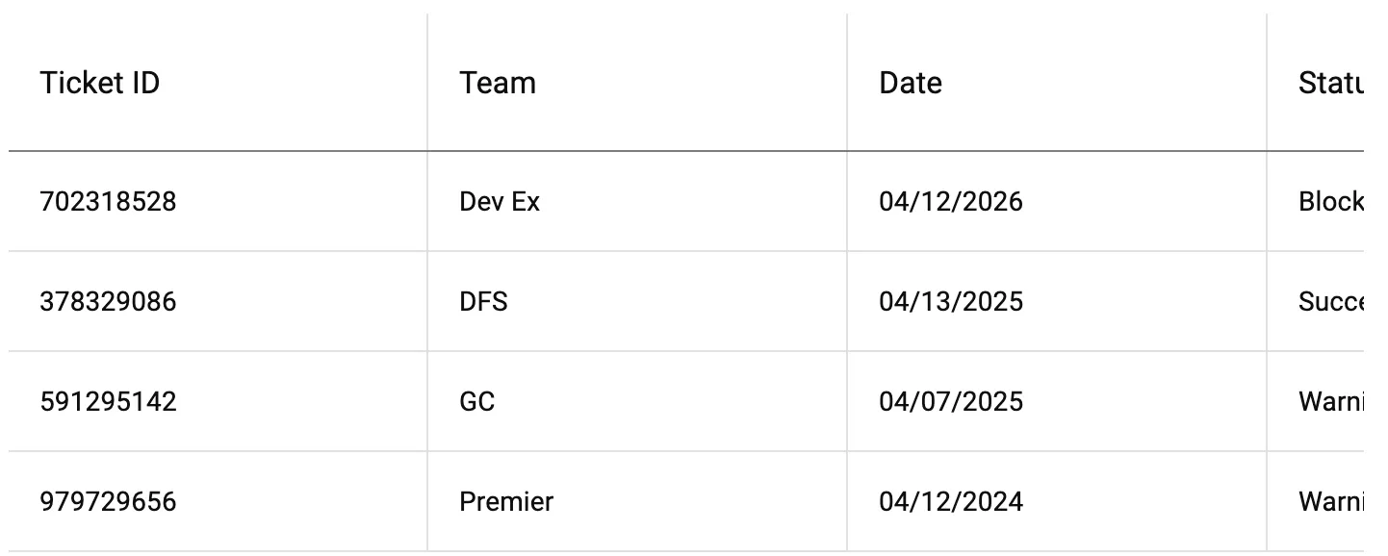1388x556 pixels.
Task: Click the Blocked status cell in first row
Action: point(1330,202)
